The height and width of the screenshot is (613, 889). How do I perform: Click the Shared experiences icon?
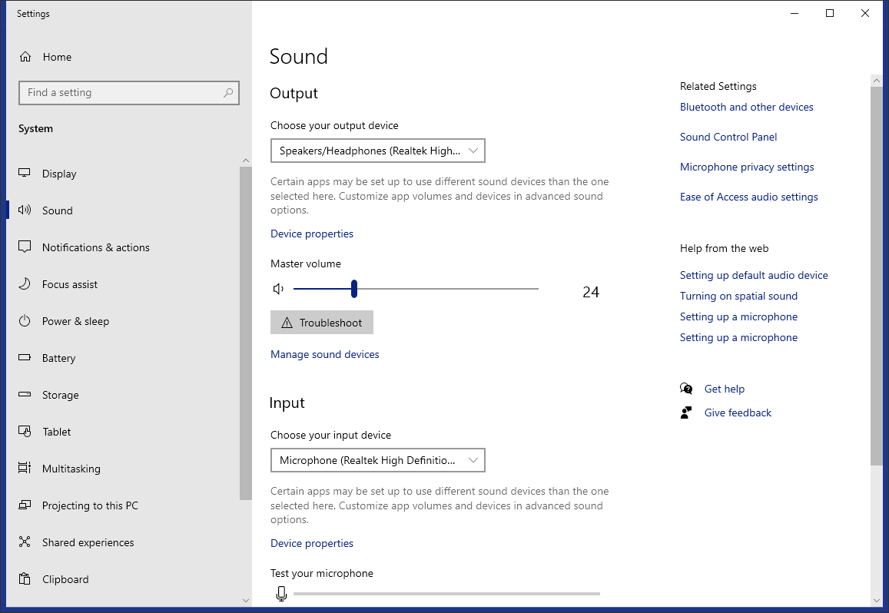25,542
